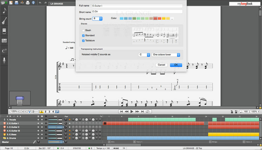The width and height of the screenshot is (262, 150).
Task: Enable the Slash staff checkbox
Action: (83, 31)
